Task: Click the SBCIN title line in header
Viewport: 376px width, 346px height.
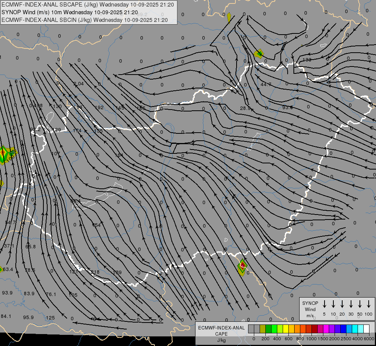Action: [x=84, y=20]
